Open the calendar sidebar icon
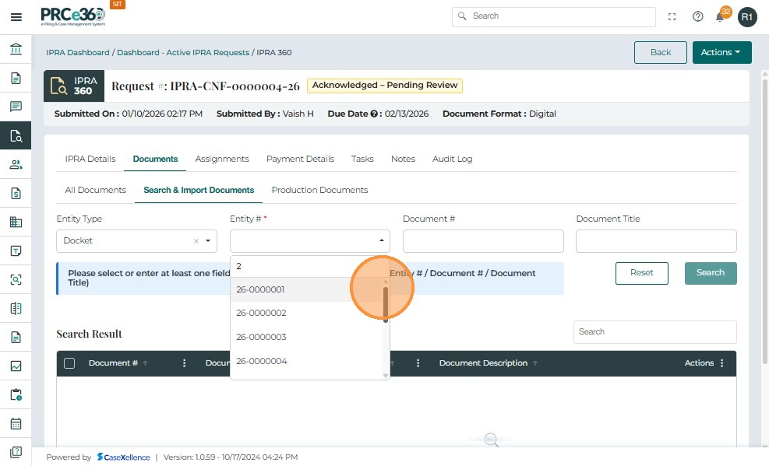 point(16,423)
